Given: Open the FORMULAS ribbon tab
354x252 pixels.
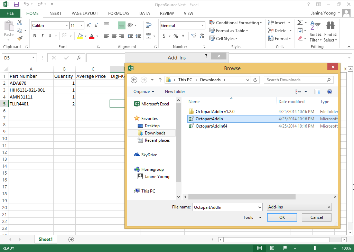Looking at the screenshot, I should [119, 13].
